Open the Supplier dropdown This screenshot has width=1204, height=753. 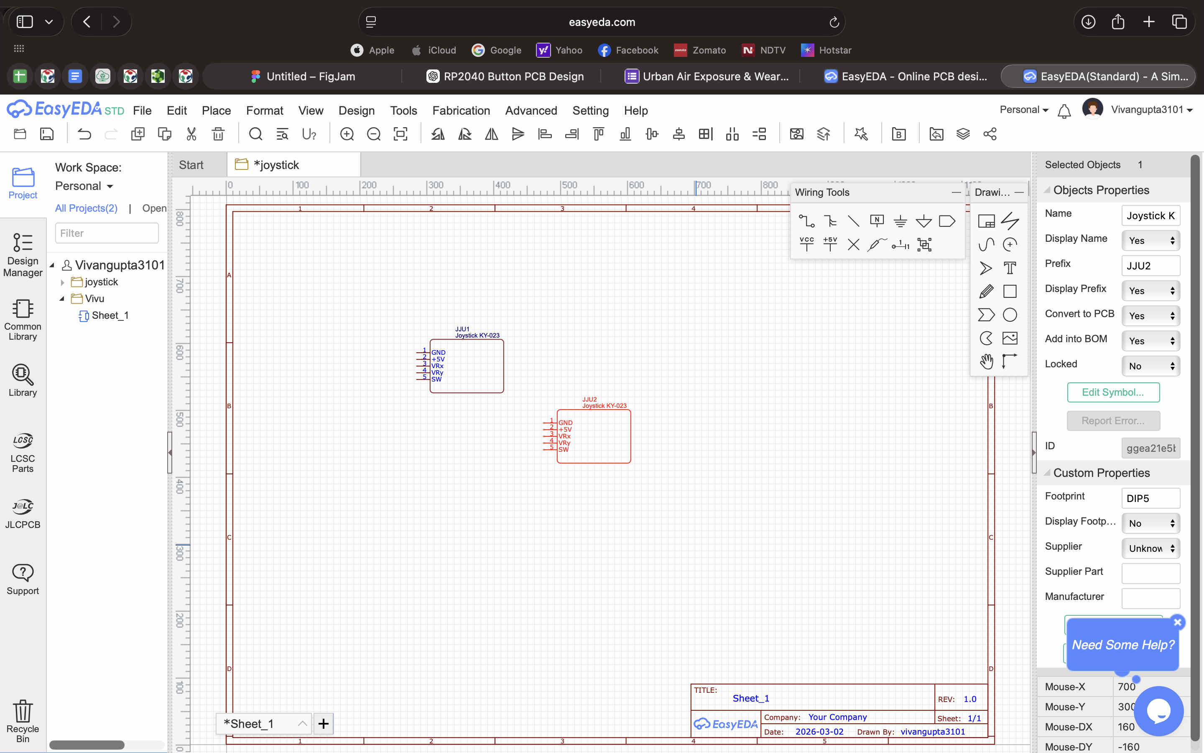[x=1150, y=548]
